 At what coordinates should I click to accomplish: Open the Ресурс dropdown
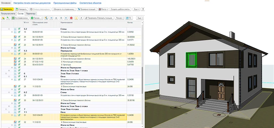(x=120, y=18)
